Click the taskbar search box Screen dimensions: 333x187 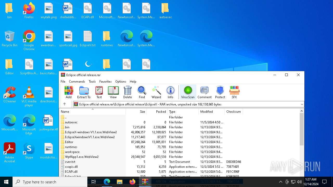coord(50,182)
